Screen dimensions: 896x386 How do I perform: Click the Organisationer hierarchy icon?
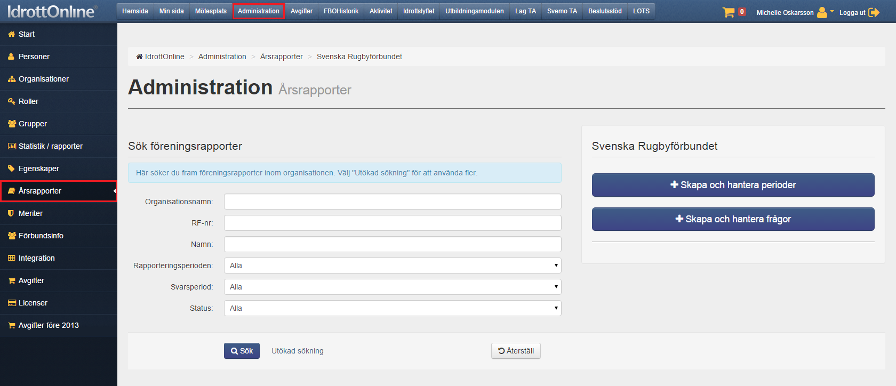click(12, 79)
